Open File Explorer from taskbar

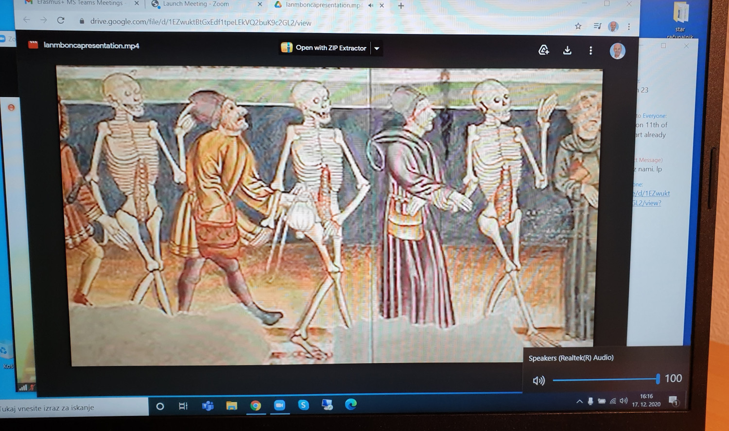231,405
